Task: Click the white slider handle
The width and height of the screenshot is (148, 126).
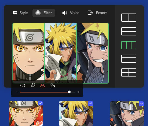Action: tap(69, 92)
